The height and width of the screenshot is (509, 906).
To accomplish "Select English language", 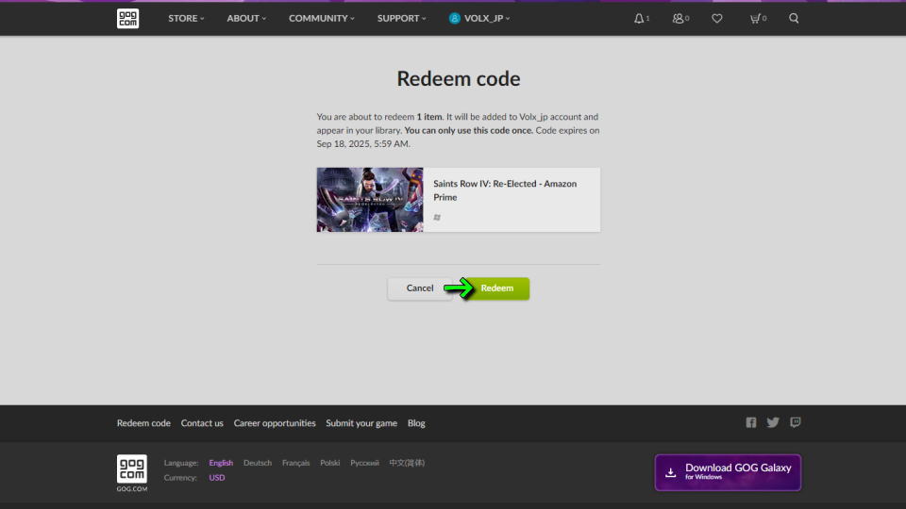I will [x=221, y=463].
